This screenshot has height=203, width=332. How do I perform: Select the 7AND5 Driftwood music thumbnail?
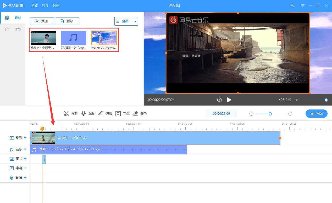click(74, 38)
